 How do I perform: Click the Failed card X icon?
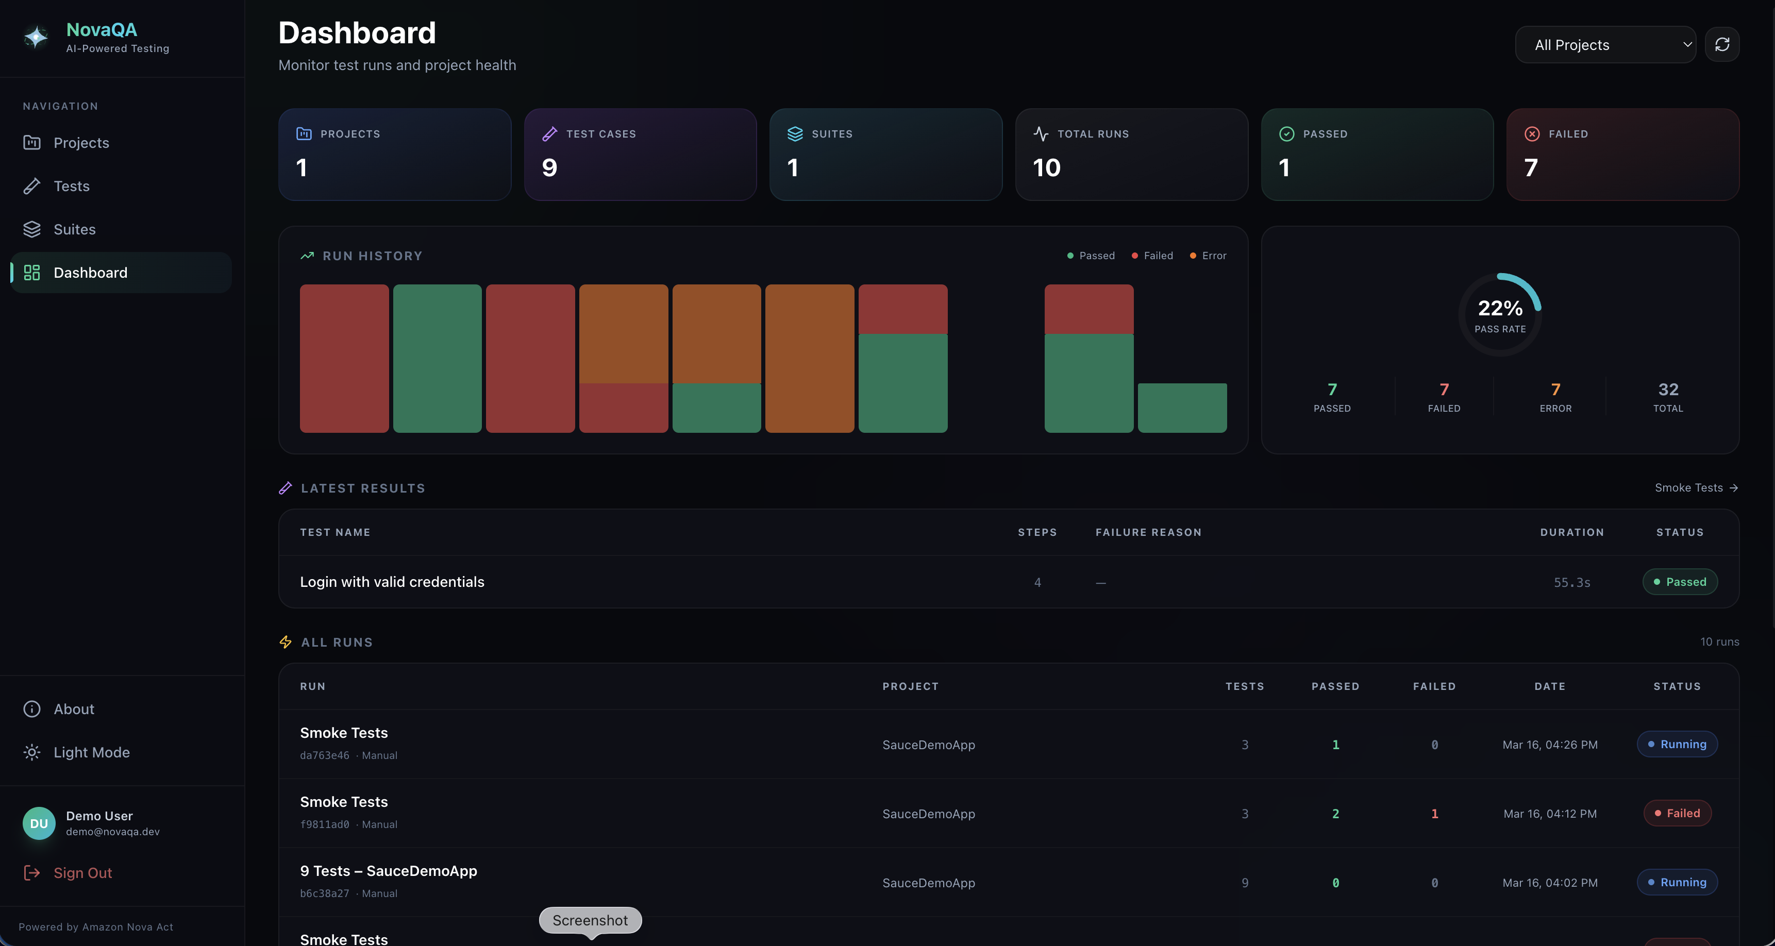point(1532,133)
